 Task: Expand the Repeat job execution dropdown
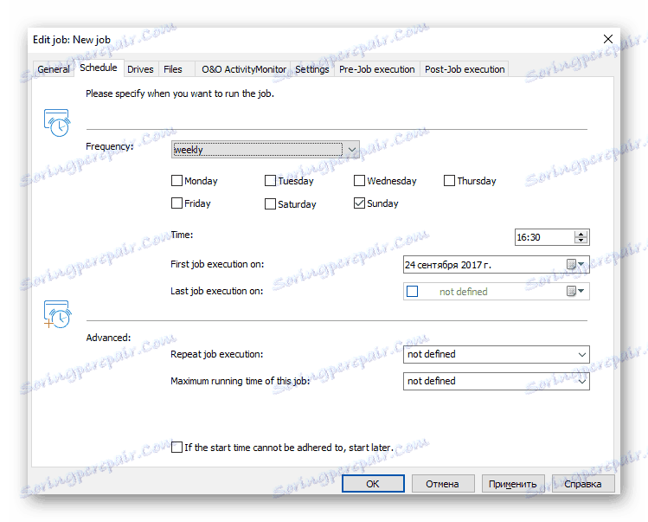(496, 354)
